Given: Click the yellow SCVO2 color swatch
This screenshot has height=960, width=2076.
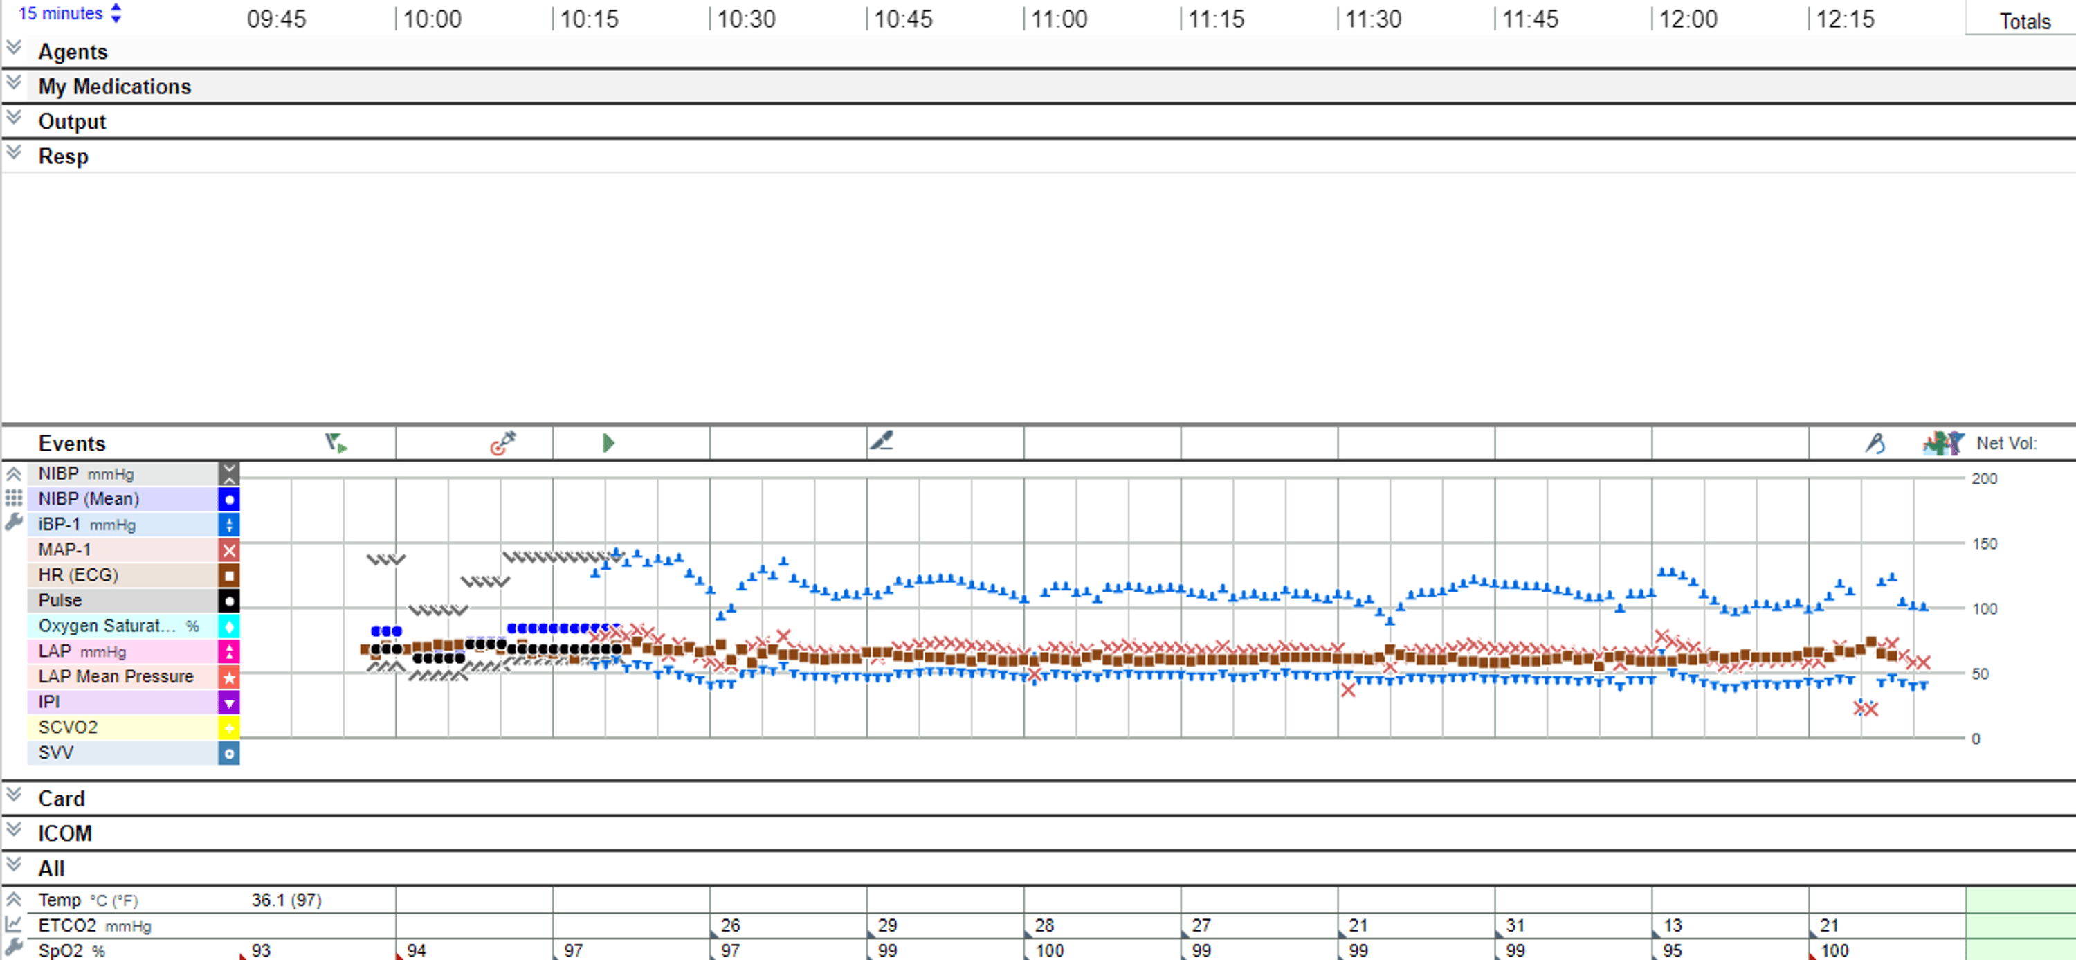Looking at the screenshot, I should (x=229, y=728).
